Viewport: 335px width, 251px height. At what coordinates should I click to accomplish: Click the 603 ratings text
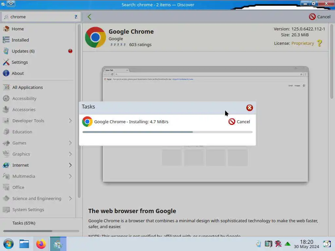point(140,44)
